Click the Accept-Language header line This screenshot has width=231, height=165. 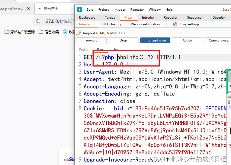[x=155, y=87]
